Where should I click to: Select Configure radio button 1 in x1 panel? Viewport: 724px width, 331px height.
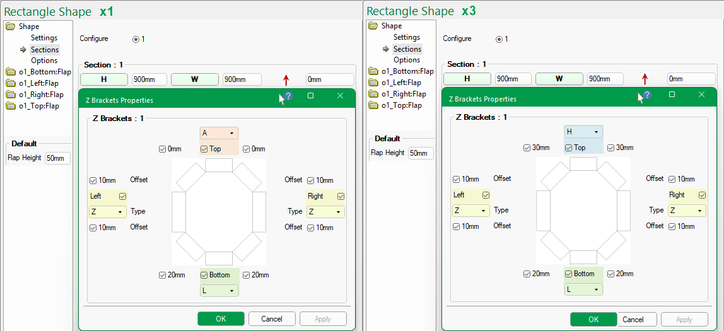tap(136, 39)
